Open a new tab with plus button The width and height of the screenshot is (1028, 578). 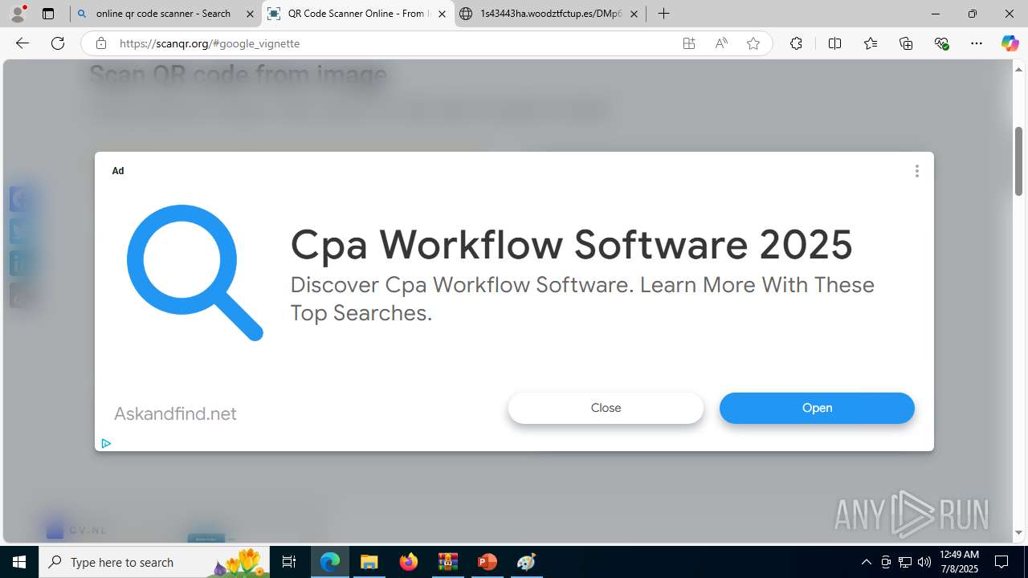pos(663,14)
